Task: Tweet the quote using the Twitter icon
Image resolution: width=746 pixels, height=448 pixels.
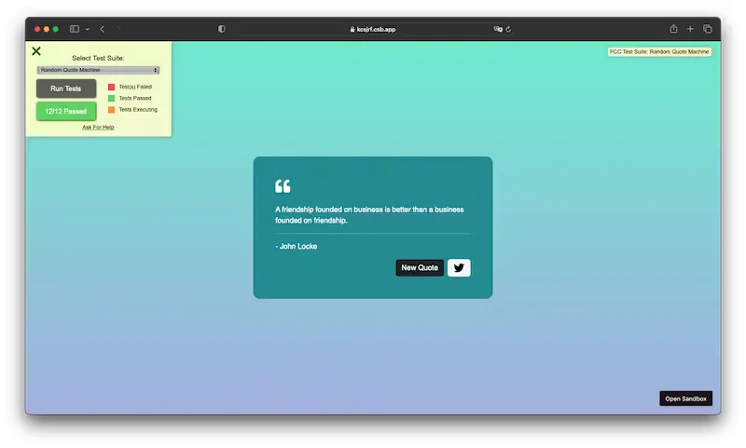Action: tap(459, 268)
